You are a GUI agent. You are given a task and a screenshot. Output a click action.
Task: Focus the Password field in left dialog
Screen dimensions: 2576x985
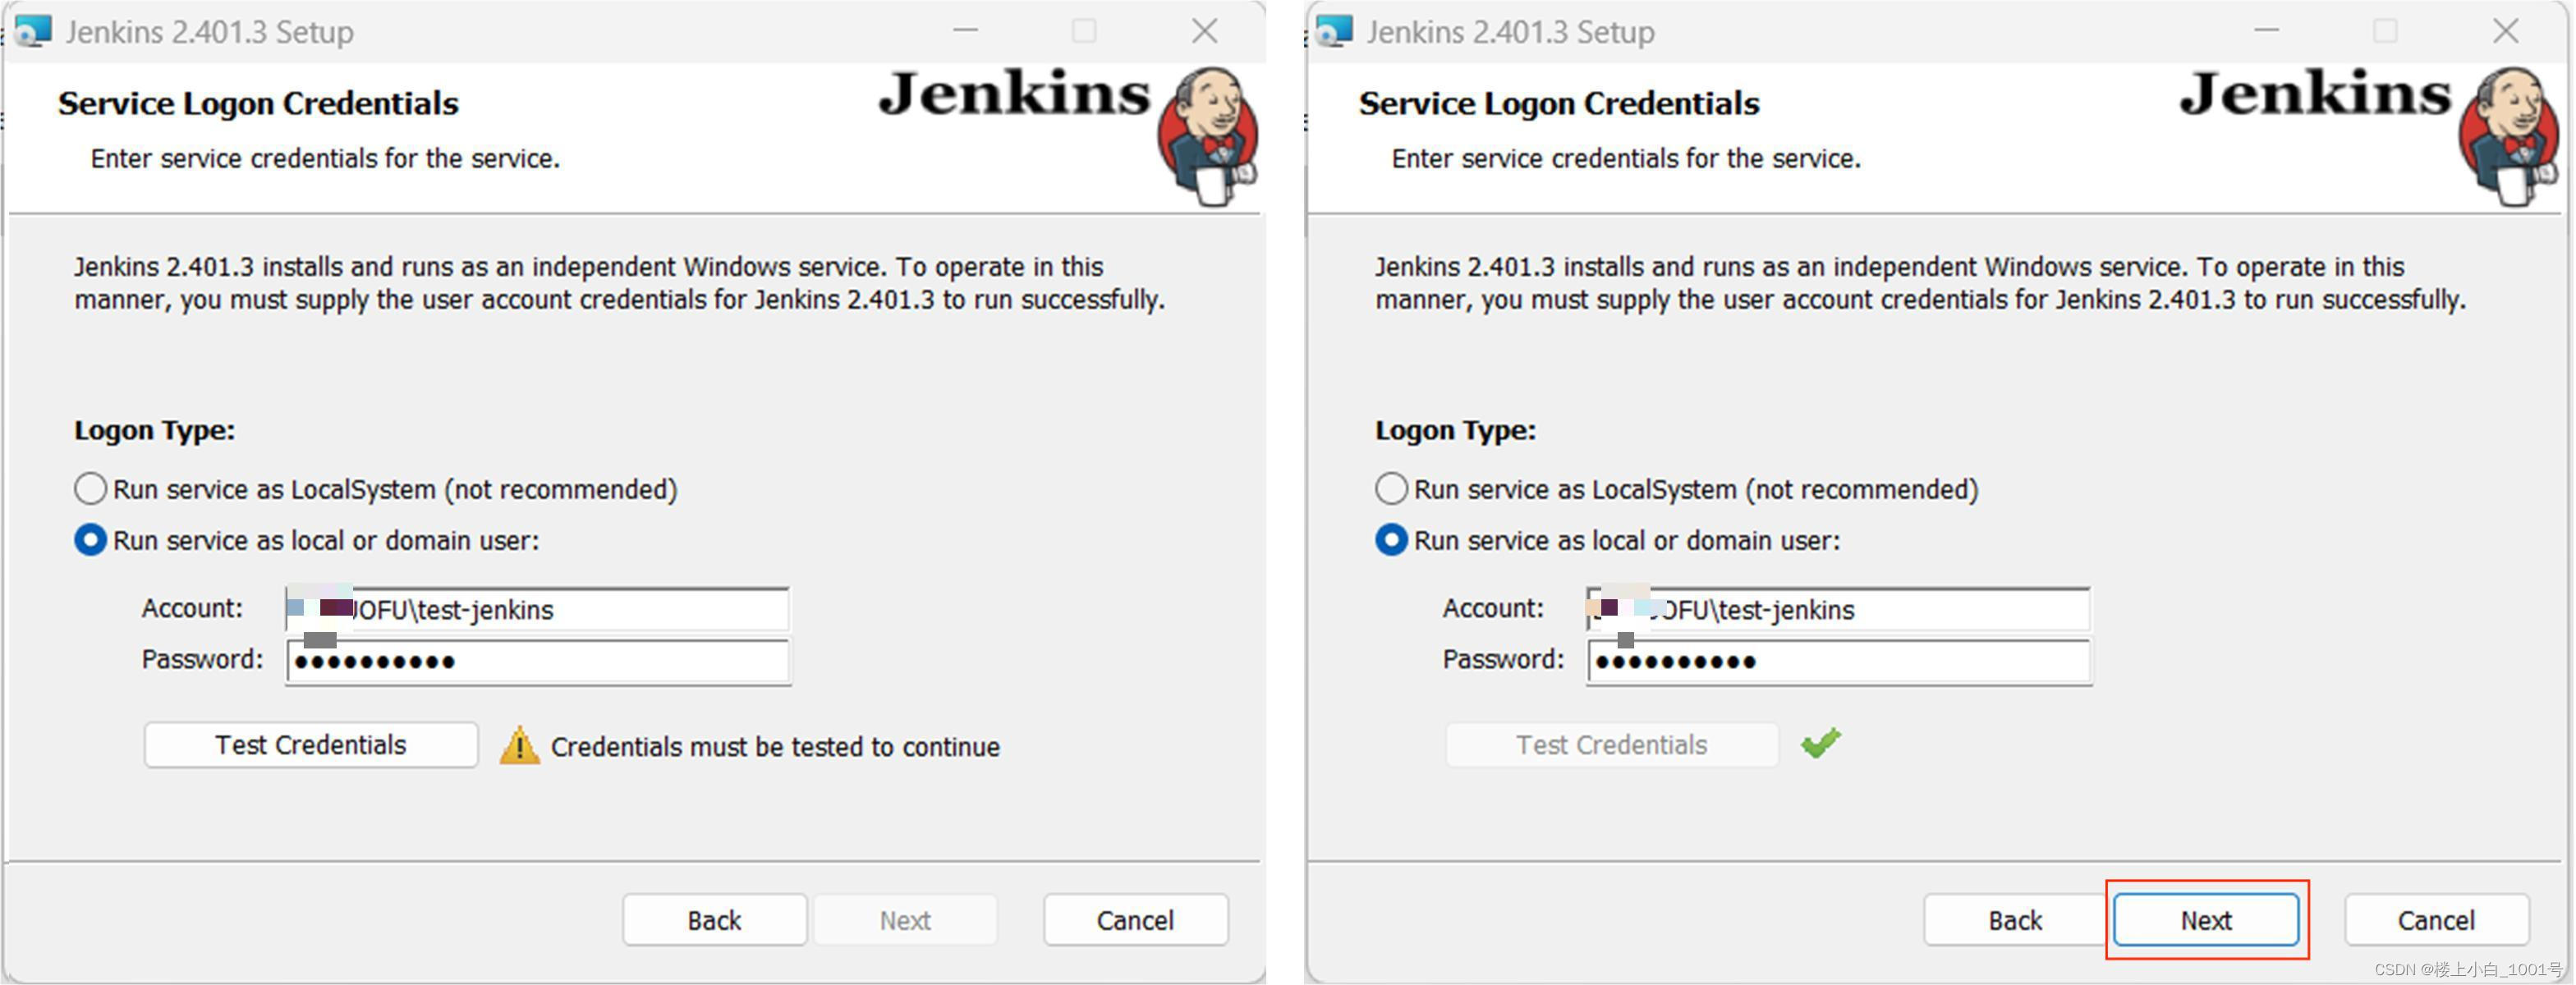pyautogui.click(x=600, y=661)
